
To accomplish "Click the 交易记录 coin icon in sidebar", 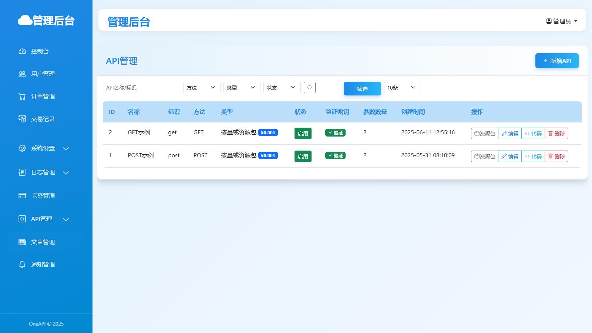I will pos(22,119).
